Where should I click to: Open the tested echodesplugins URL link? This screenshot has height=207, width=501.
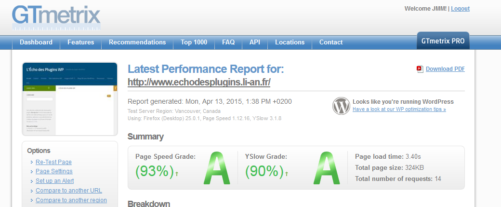(199, 82)
